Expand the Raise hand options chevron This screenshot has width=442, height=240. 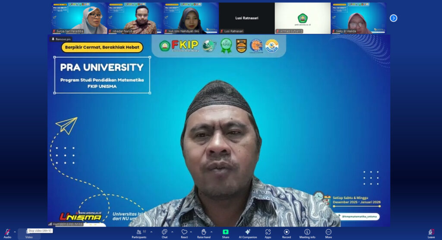212,232
